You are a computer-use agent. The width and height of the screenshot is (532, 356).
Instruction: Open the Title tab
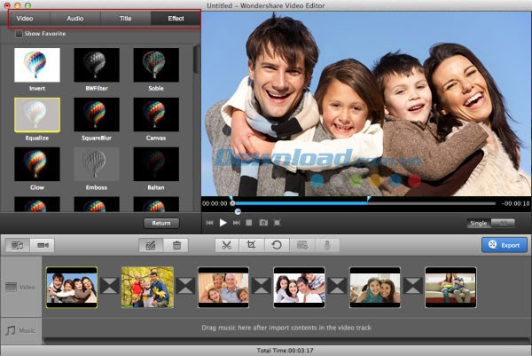[125, 19]
